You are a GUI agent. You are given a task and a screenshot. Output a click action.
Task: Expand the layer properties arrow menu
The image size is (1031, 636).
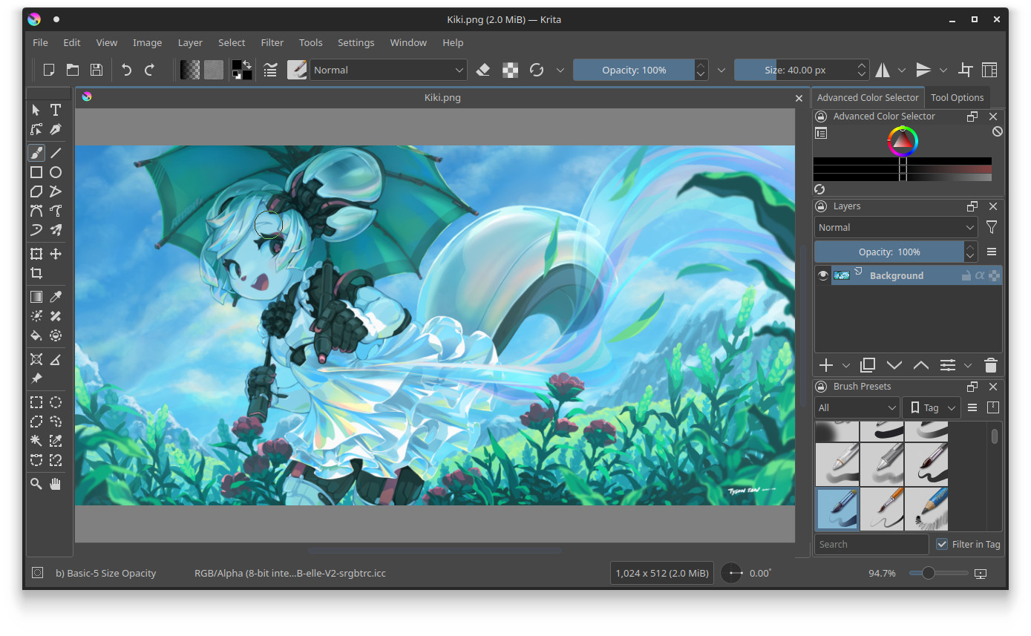pyautogui.click(x=967, y=365)
